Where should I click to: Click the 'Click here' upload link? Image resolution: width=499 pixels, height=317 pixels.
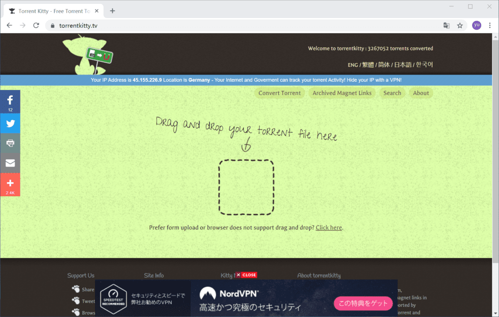pos(329,227)
